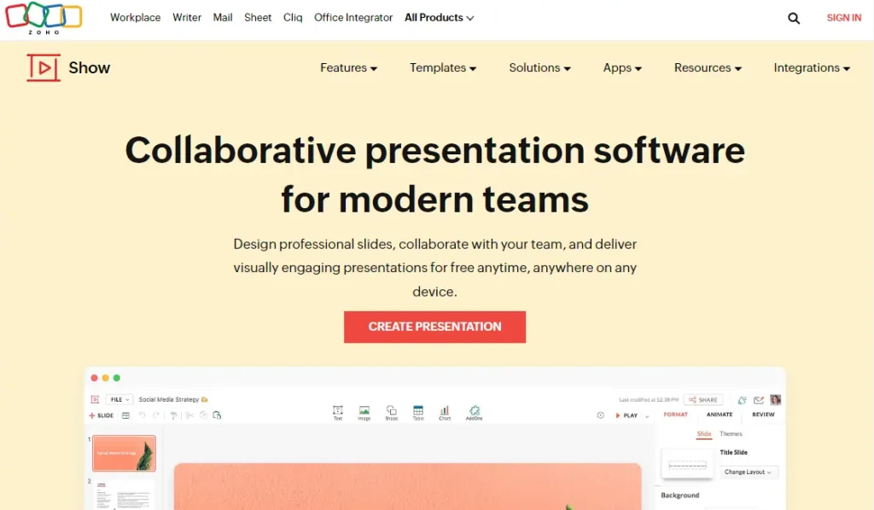Undo the last editing action

point(143,415)
